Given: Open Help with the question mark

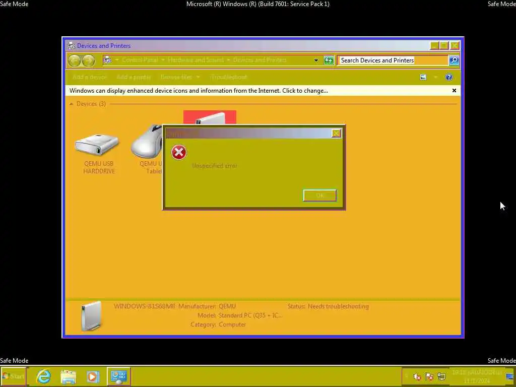Looking at the screenshot, I should tap(449, 77).
